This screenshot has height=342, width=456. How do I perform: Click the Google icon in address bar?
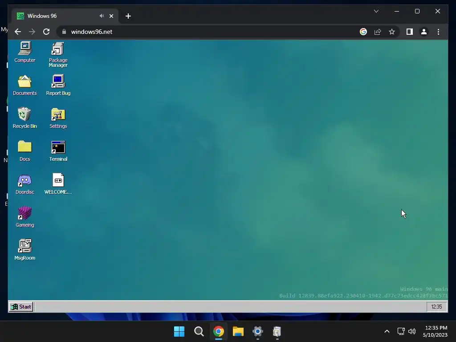pos(363,32)
